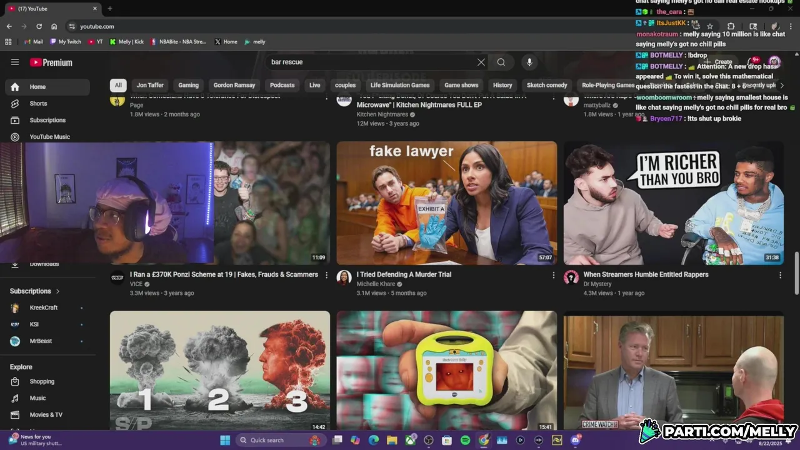Open the Michelle Khare channel avatar

click(x=344, y=278)
